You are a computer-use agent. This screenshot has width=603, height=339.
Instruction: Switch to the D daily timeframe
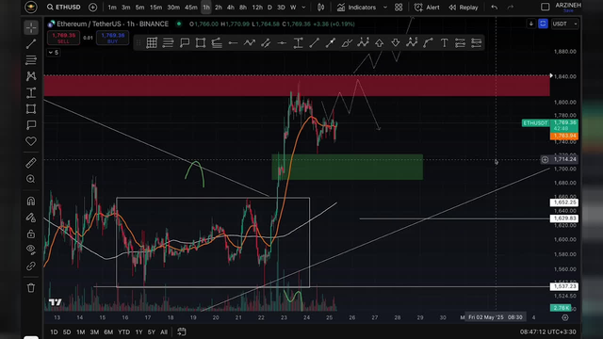(269, 8)
